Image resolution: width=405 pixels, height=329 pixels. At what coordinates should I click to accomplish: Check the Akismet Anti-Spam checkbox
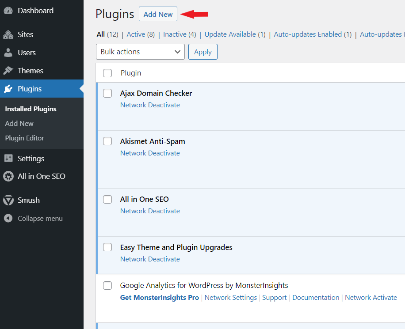point(107,141)
